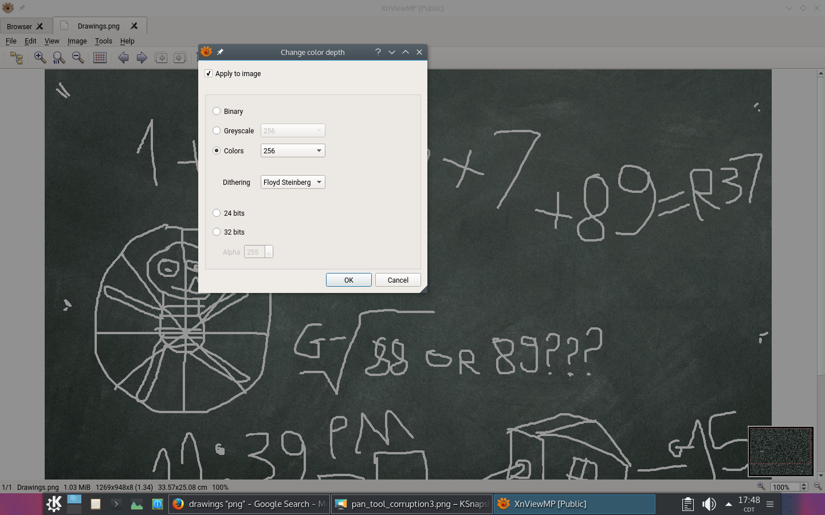Viewport: 825px width, 515px height.
Task: Reset zoom with the 1:1 magnifier
Action: [x=58, y=58]
